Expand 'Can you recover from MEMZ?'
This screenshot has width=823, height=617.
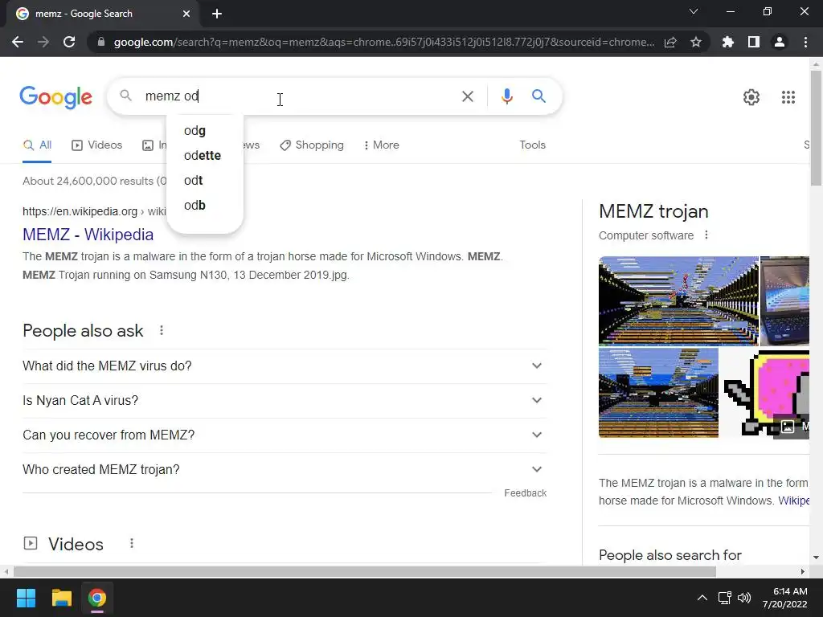pyautogui.click(x=285, y=435)
